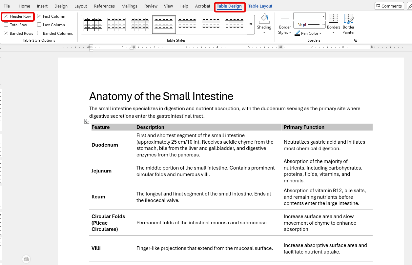Enable the Banded Columns checkbox
The width and height of the screenshot is (412, 265).
(39, 33)
